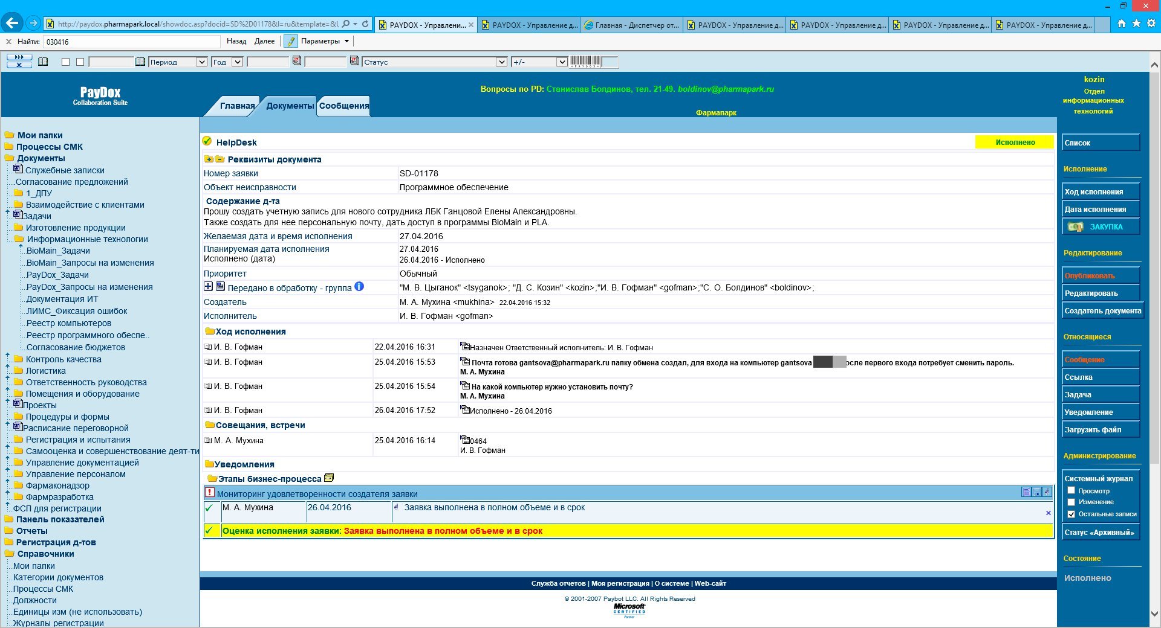
Task: Click the open-book icon next to the left toolbar arrows
Action: pyautogui.click(x=43, y=62)
